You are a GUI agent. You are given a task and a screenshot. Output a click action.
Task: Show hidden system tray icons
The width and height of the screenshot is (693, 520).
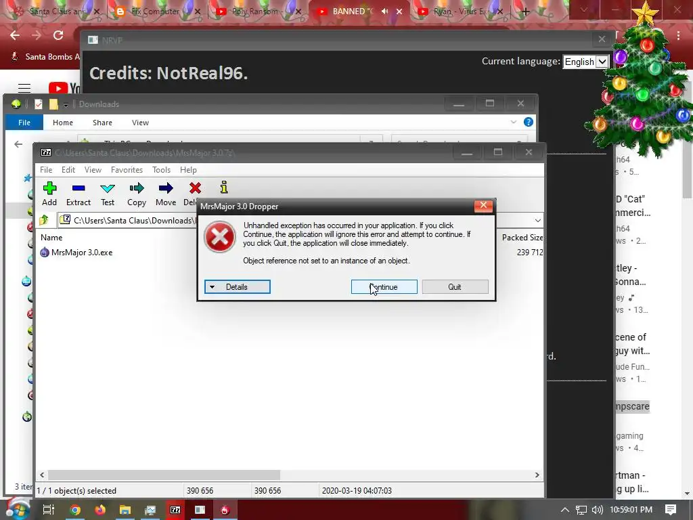coord(565,510)
